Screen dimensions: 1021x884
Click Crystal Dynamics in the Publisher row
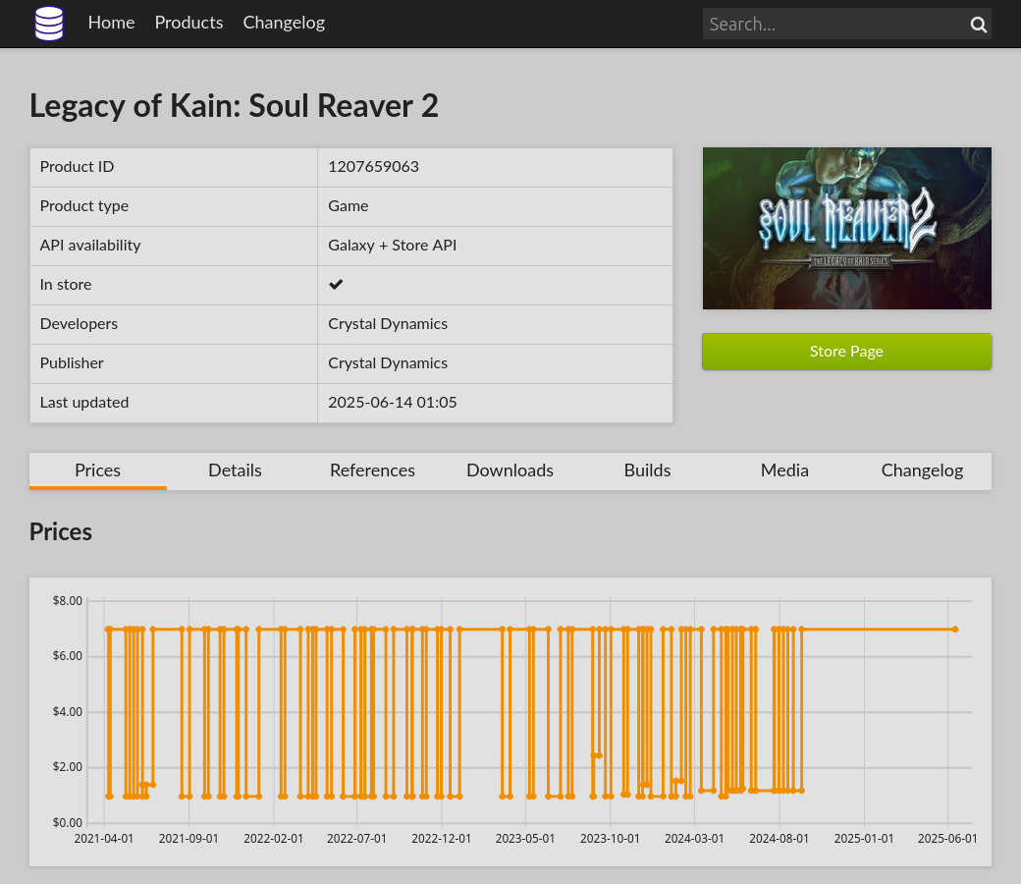(x=388, y=362)
